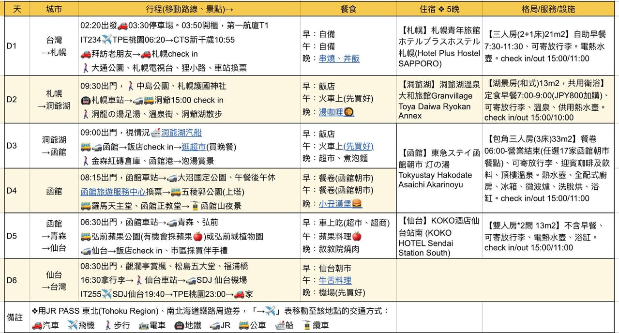Select the D3 day cell

click(17, 146)
